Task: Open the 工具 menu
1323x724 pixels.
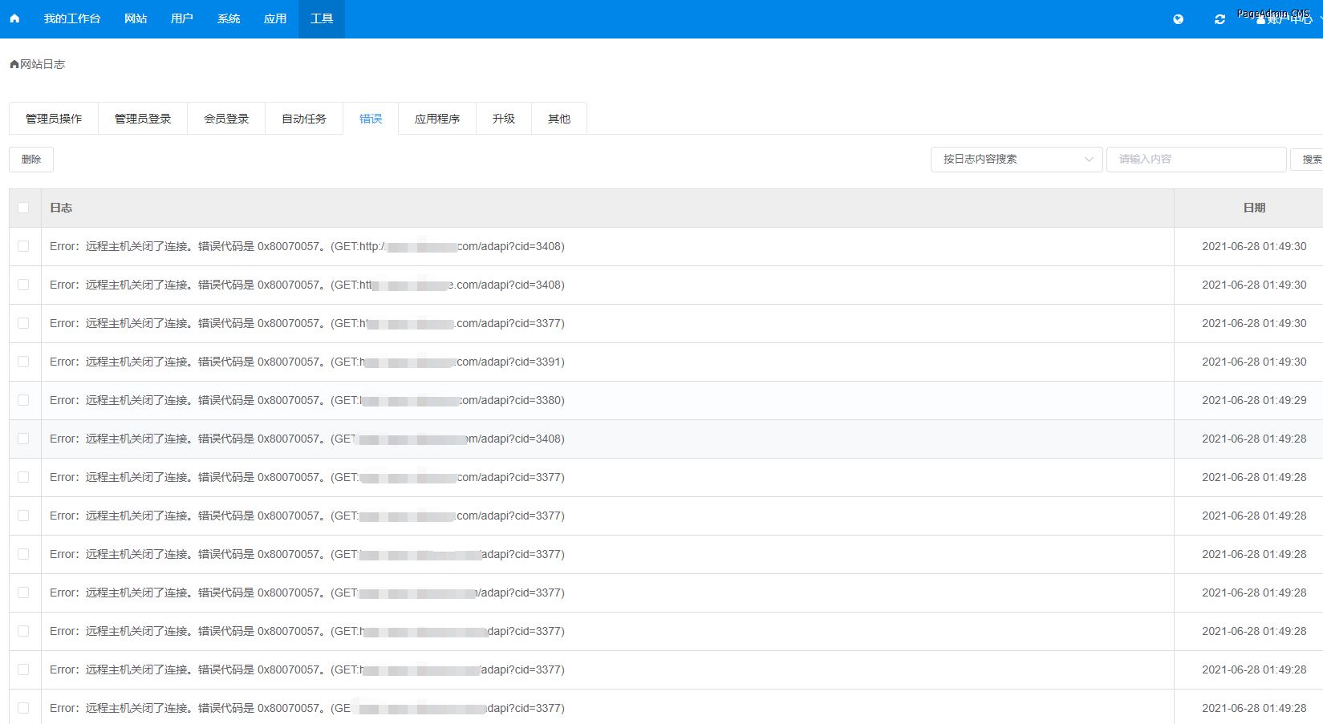Action: [322, 18]
